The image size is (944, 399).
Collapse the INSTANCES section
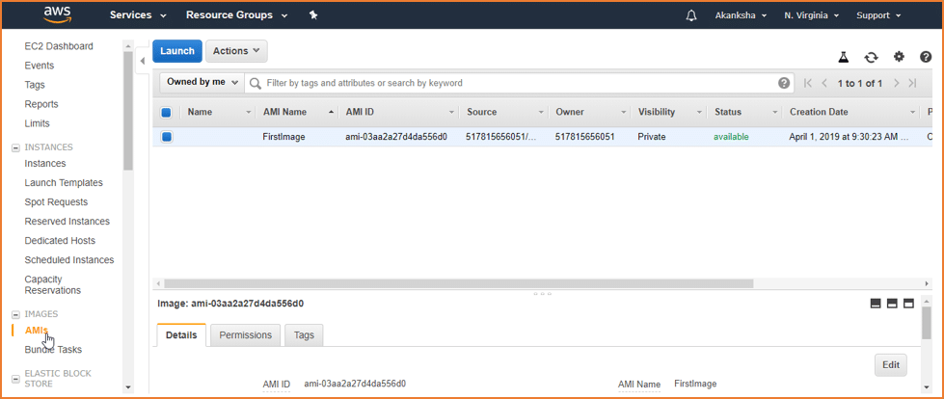coord(15,147)
